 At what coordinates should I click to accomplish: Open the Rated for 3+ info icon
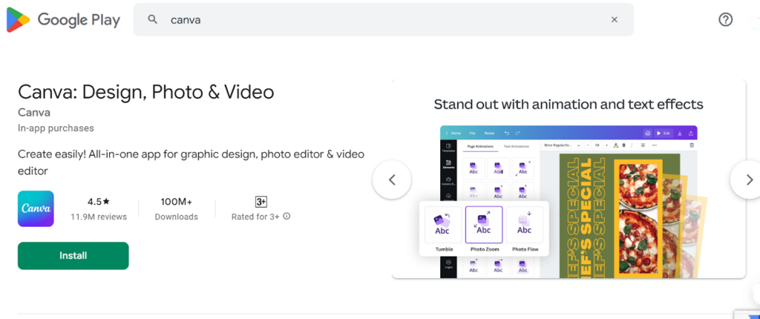pyautogui.click(x=286, y=216)
